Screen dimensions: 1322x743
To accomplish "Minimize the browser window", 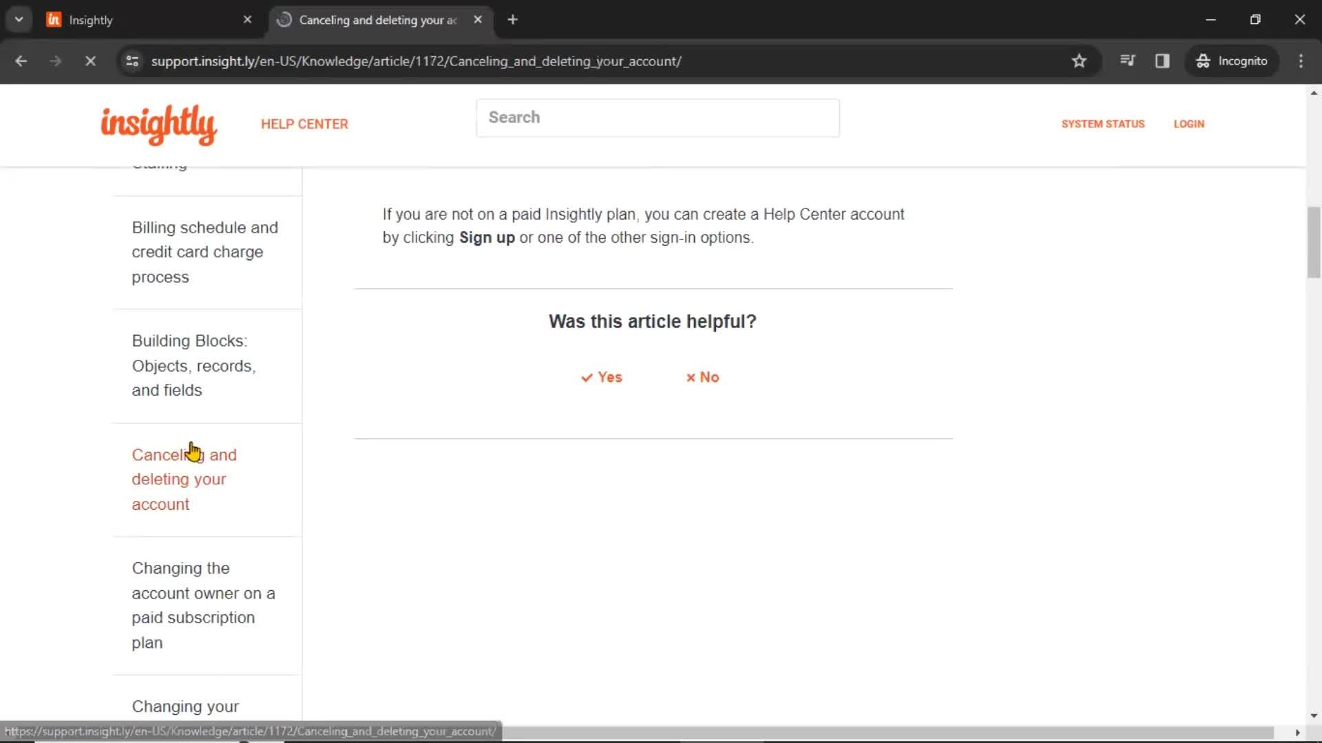I will coord(1211,20).
